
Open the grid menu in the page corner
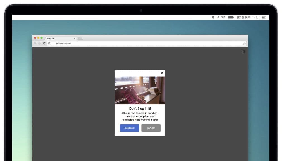point(243,51)
